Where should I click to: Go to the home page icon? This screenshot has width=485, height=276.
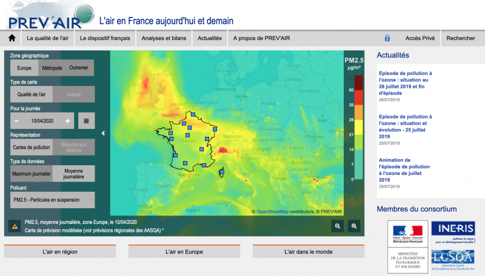pos(12,38)
